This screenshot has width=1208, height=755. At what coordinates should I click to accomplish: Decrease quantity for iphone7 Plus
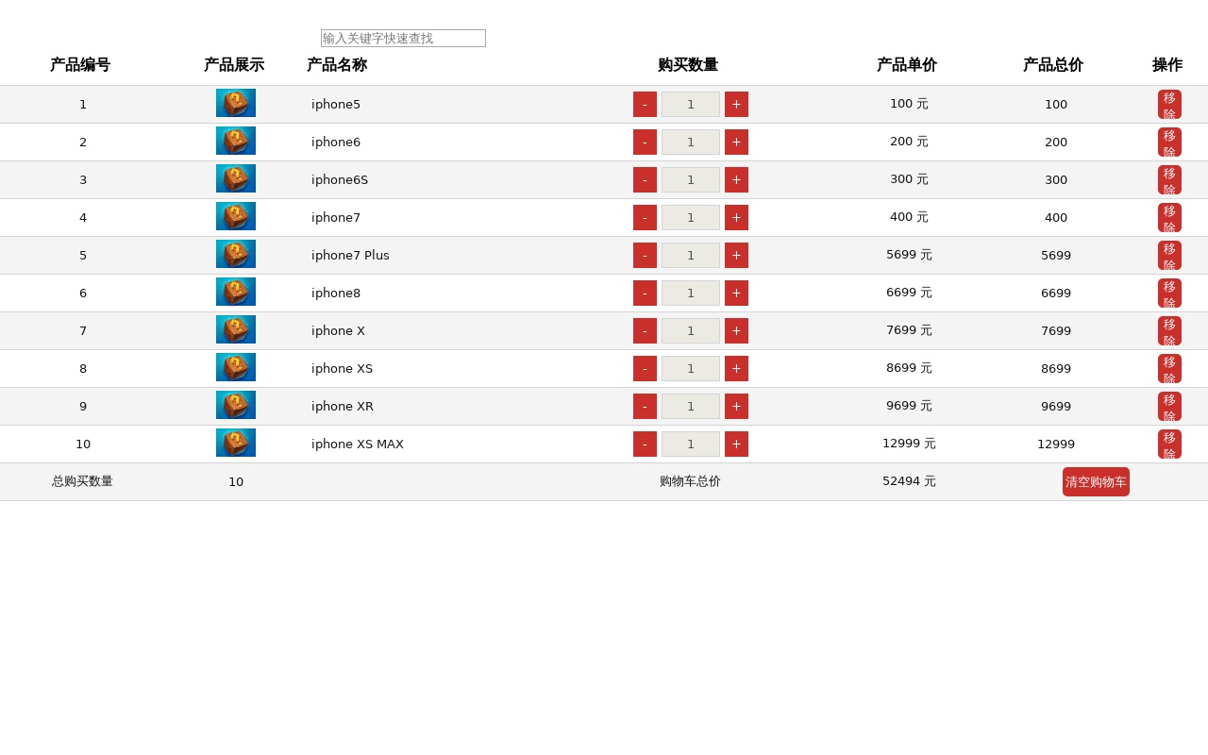coord(645,255)
